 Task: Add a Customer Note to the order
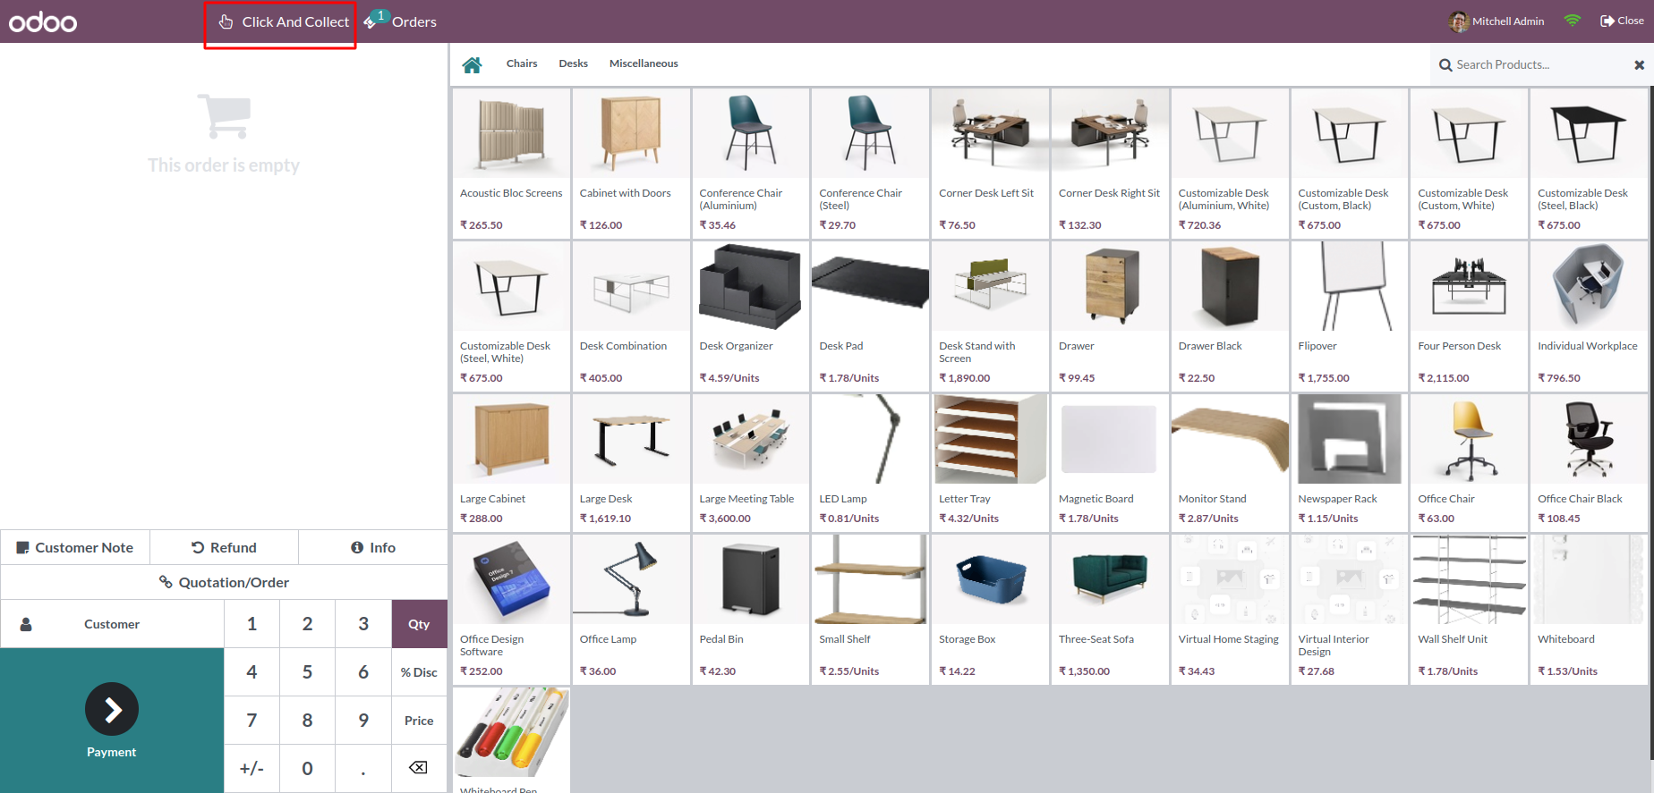tap(75, 547)
